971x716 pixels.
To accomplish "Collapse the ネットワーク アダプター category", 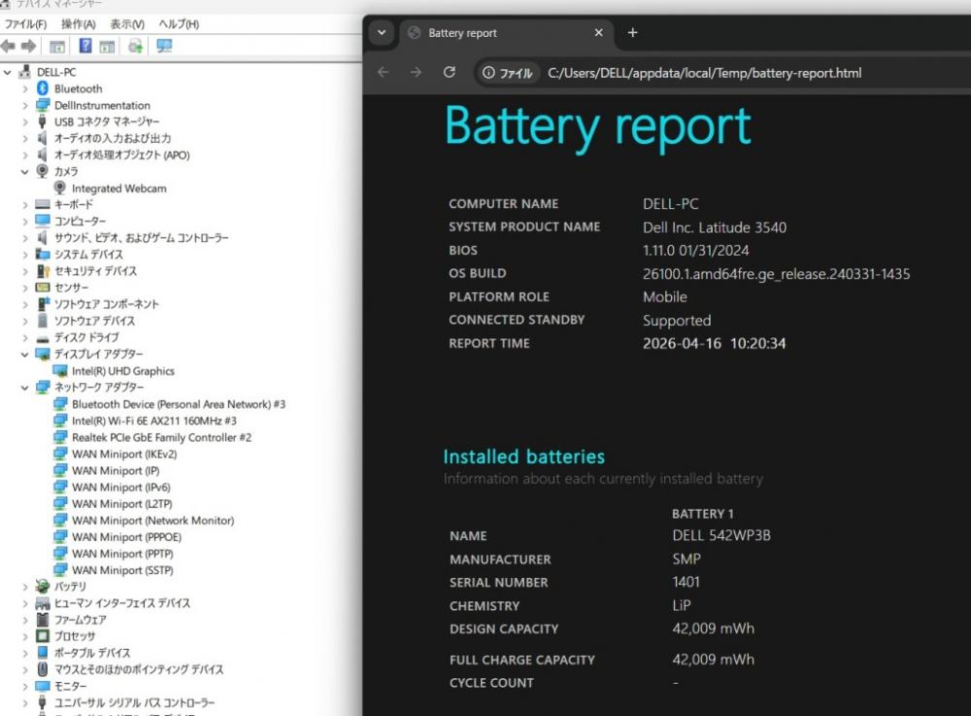I will pyautogui.click(x=25, y=388).
